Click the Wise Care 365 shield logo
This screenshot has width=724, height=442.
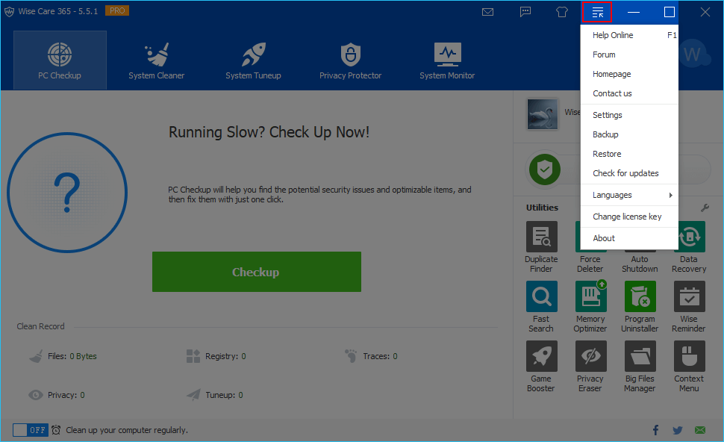[9, 11]
